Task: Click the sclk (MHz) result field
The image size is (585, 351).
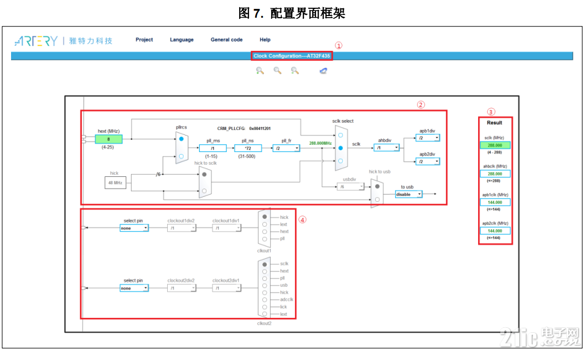Action: (x=495, y=145)
